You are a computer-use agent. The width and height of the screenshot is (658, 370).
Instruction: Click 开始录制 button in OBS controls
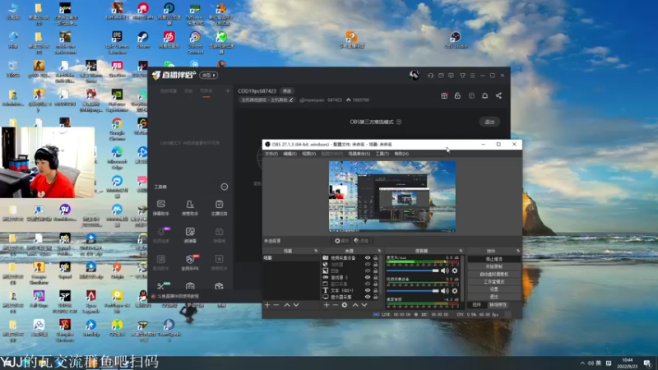pyautogui.click(x=494, y=266)
